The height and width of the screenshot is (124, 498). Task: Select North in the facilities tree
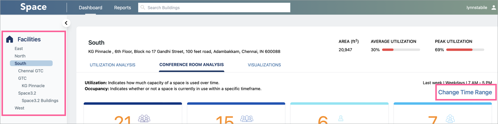pos(20,56)
